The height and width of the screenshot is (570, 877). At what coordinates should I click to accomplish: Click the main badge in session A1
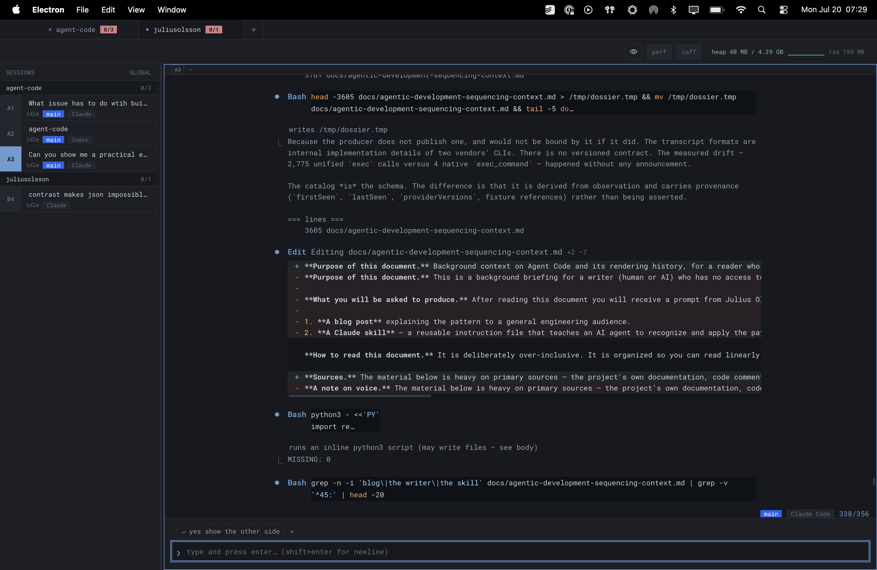[53, 114]
